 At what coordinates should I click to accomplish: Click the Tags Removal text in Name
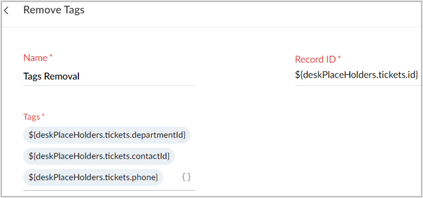(x=51, y=77)
